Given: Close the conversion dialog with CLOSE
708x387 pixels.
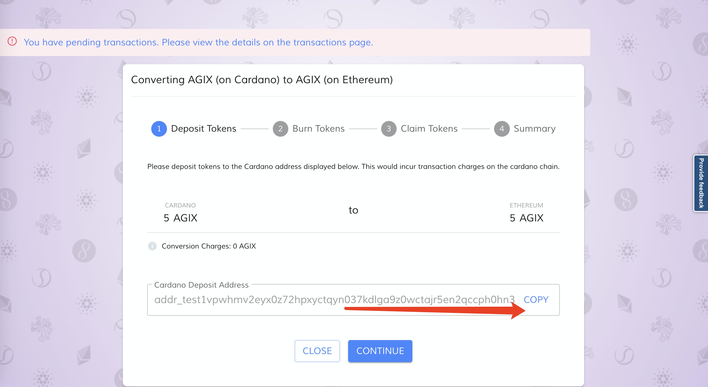Looking at the screenshot, I should (317, 351).
